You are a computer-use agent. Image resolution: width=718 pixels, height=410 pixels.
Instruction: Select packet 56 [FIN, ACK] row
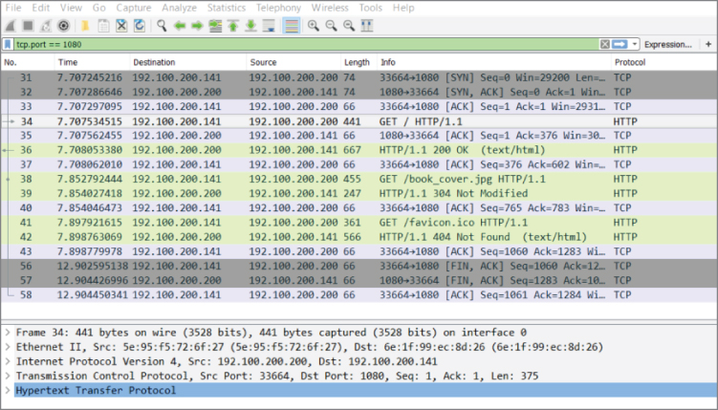pyautogui.click(x=359, y=266)
